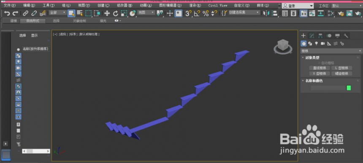363x163 pixels.
Task: Open 显示 menu in Scene Explorer
Action: pyautogui.click(x=35, y=35)
